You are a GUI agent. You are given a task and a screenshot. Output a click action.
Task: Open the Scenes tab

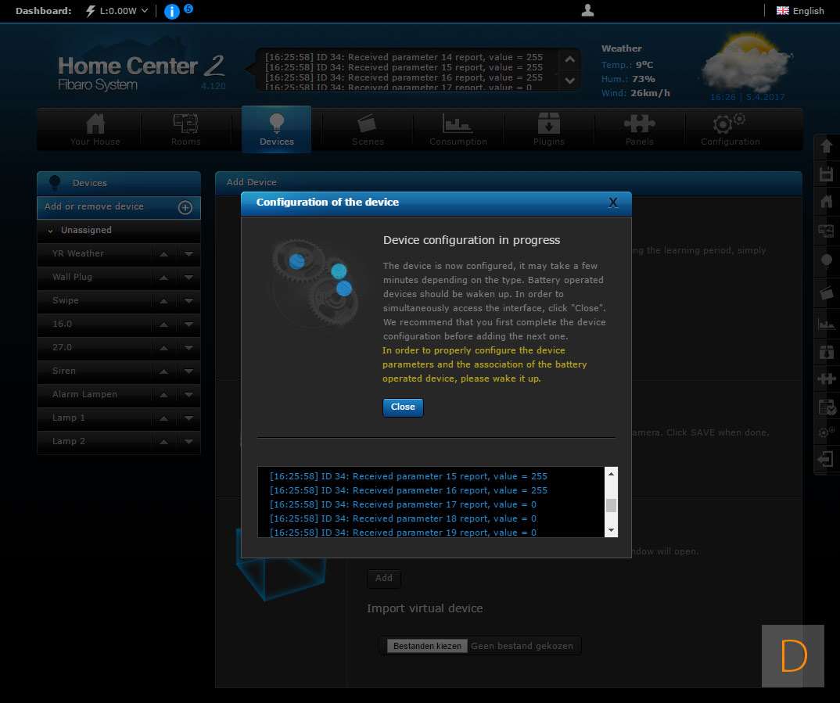point(368,129)
